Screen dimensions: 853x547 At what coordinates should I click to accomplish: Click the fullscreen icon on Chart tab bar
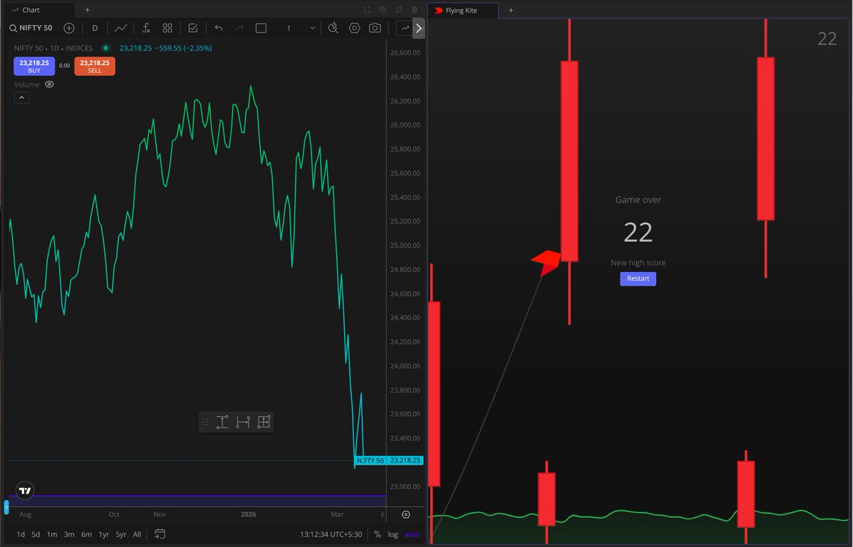(x=367, y=10)
